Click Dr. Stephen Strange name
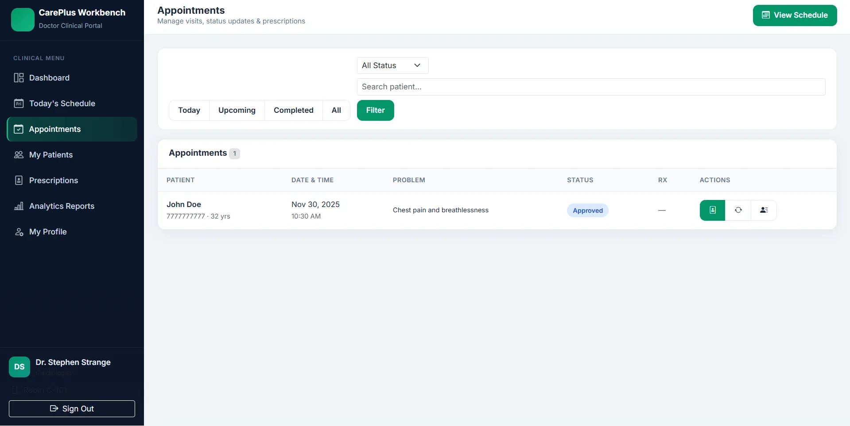The width and height of the screenshot is (850, 426). 73,362
